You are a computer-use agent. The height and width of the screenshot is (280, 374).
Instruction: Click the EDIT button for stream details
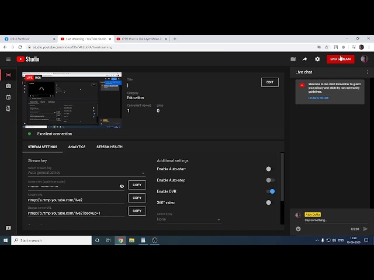click(270, 82)
